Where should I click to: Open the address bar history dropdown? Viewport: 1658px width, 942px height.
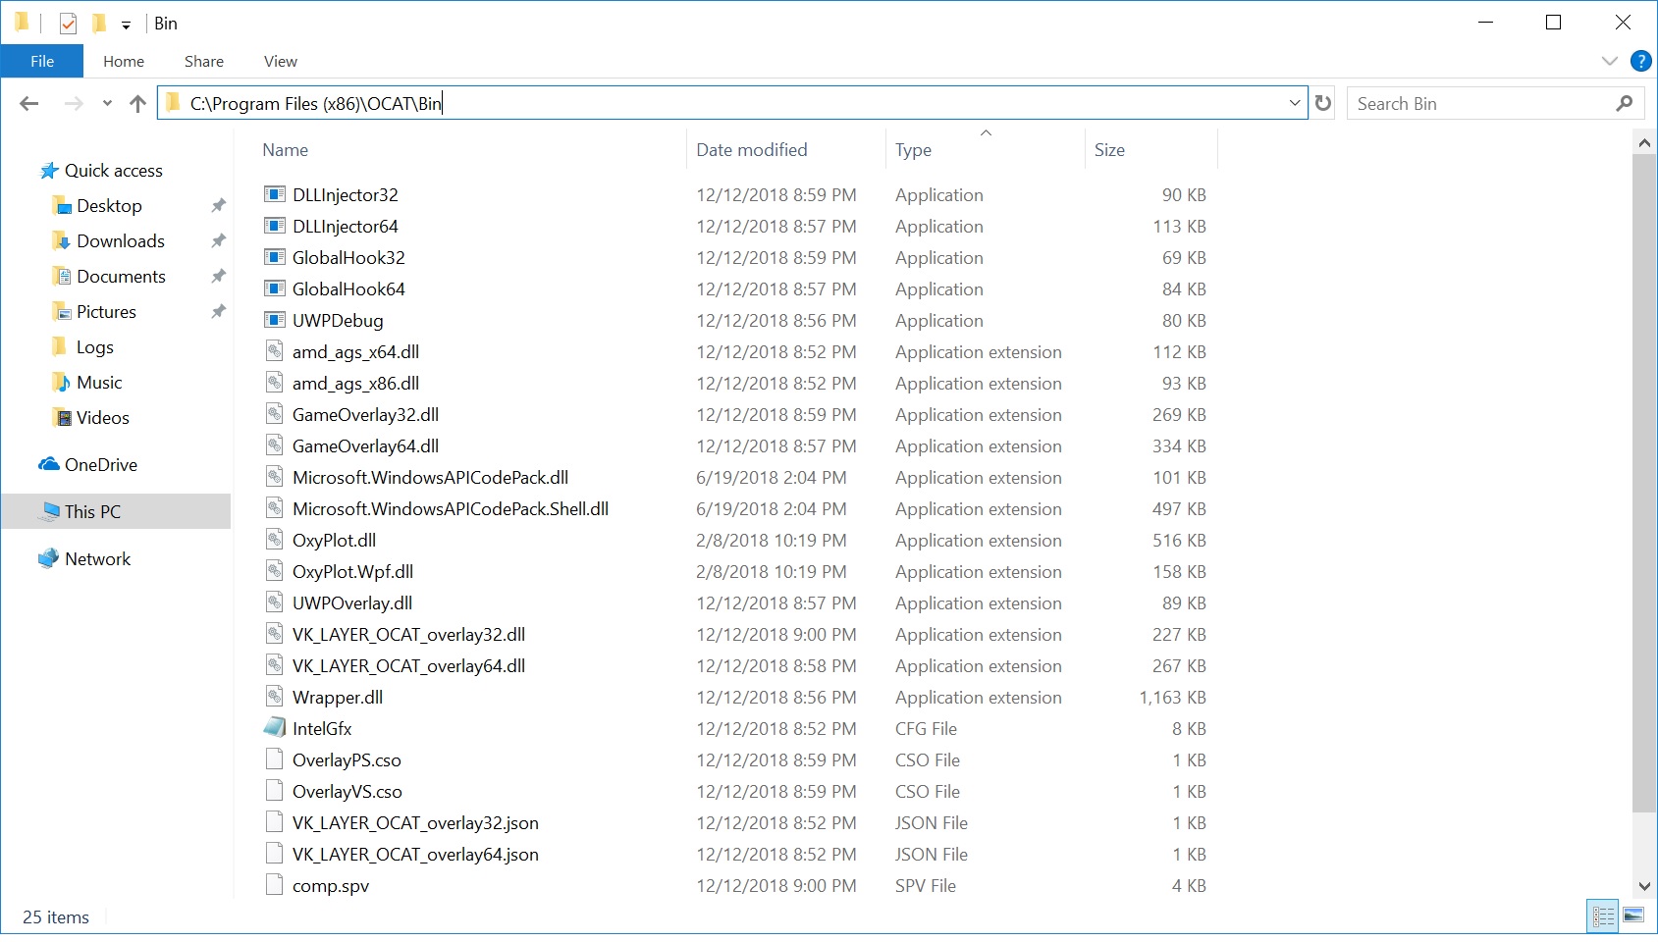(1295, 103)
